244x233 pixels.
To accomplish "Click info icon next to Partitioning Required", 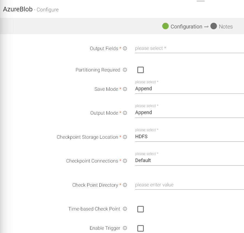I will (125, 70).
